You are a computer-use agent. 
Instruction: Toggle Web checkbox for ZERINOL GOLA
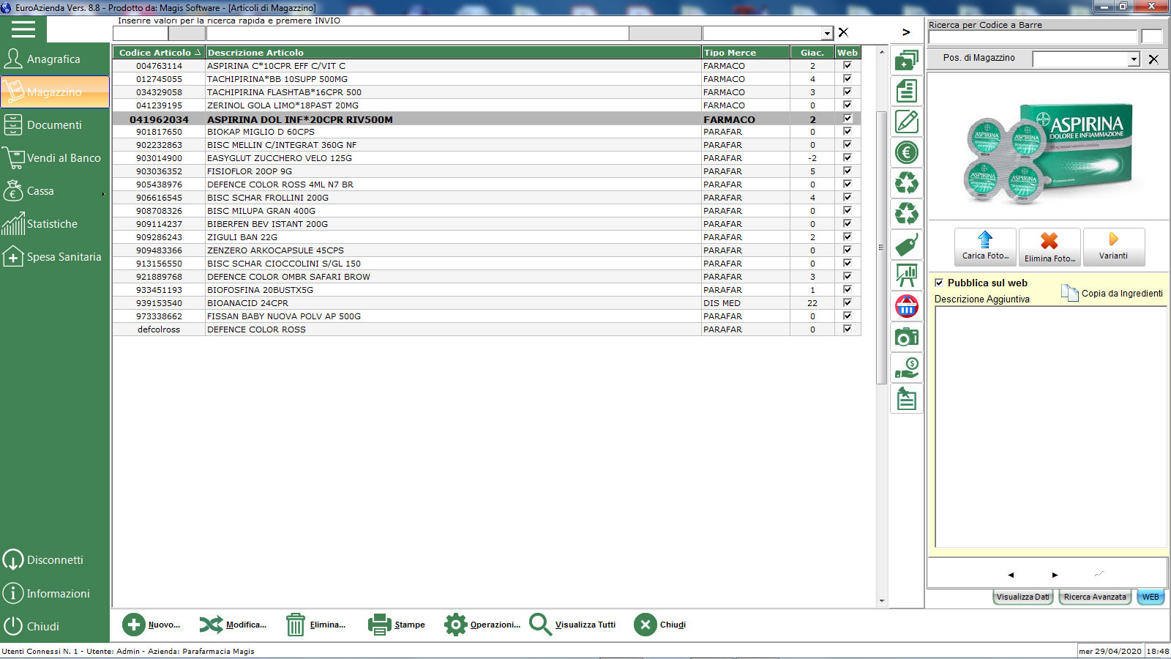click(848, 105)
